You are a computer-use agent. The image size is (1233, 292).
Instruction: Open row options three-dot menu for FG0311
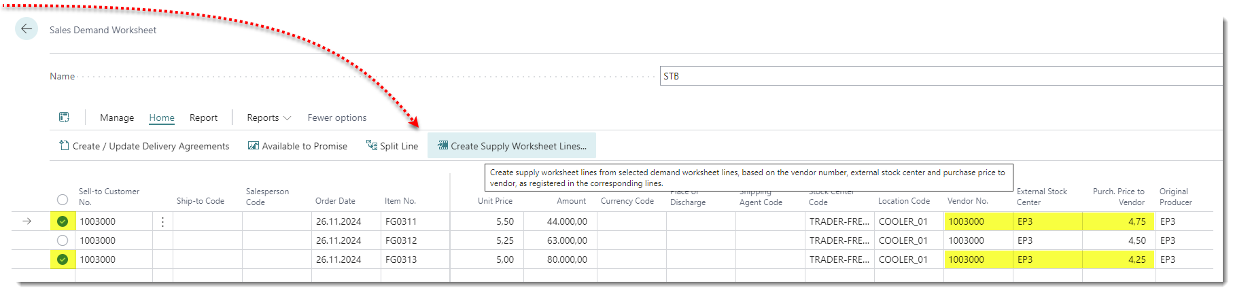tap(162, 221)
